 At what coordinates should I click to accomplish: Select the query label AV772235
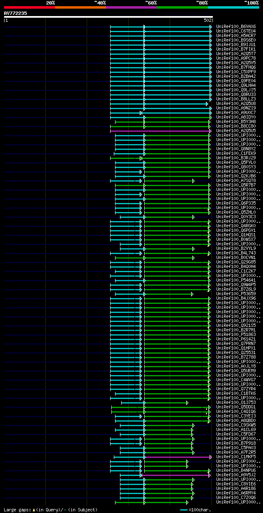tap(16, 13)
